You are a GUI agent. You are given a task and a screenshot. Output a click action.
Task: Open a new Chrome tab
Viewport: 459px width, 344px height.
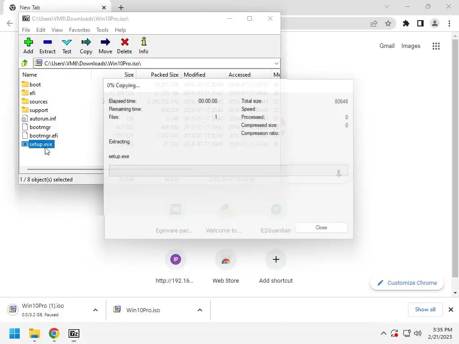tap(121, 8)
